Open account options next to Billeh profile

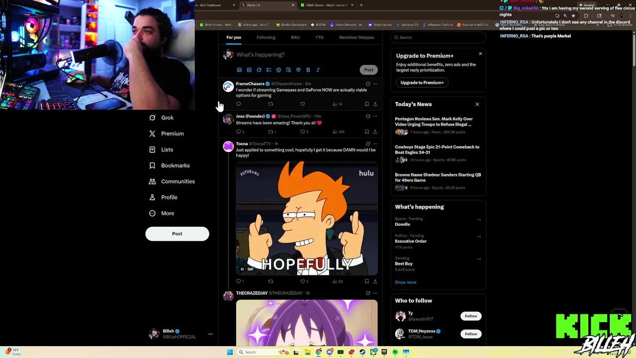click(x=210, y=334)
